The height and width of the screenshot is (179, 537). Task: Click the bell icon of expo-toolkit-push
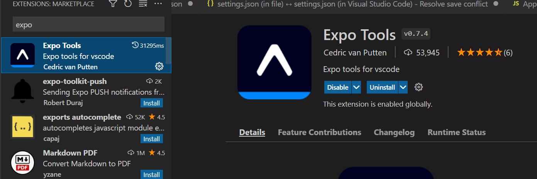point(22,92)
